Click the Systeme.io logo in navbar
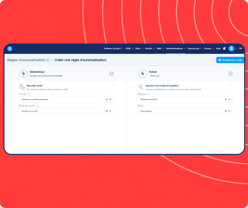The width and height of the screenshot is (248, 208). click(x=10, y=49)
